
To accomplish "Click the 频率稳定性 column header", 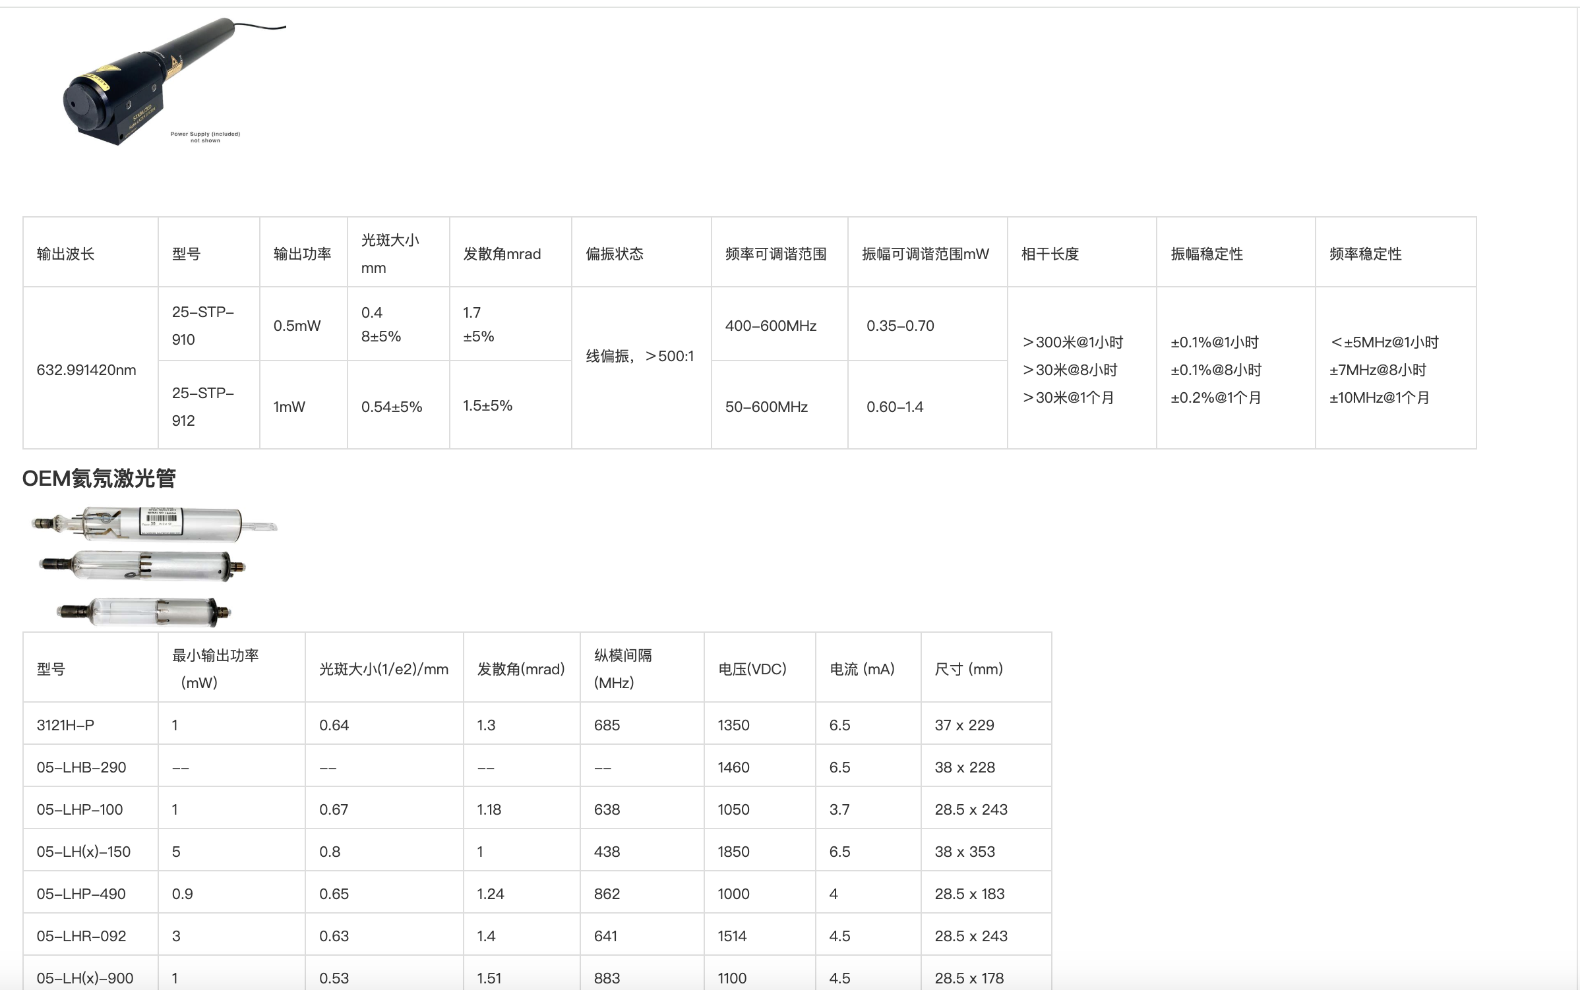I will 1365,254.
